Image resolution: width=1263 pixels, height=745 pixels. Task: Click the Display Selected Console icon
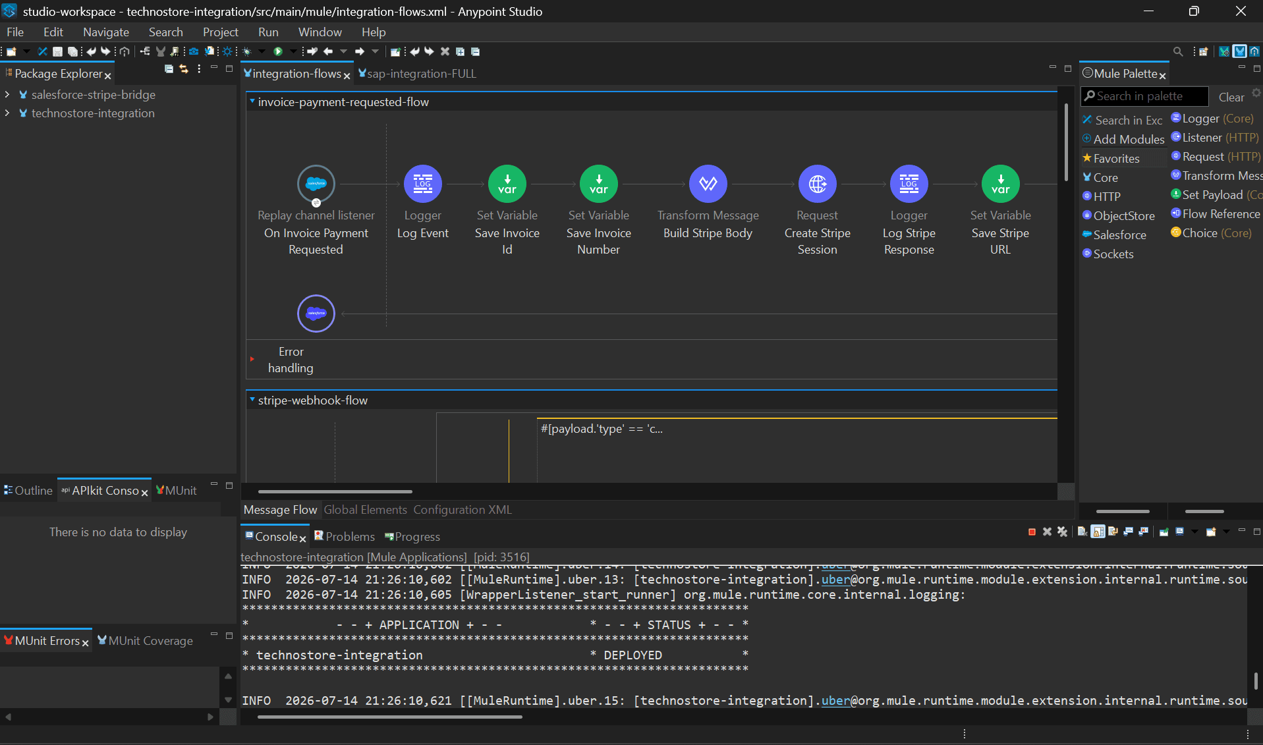point(1179,532)
